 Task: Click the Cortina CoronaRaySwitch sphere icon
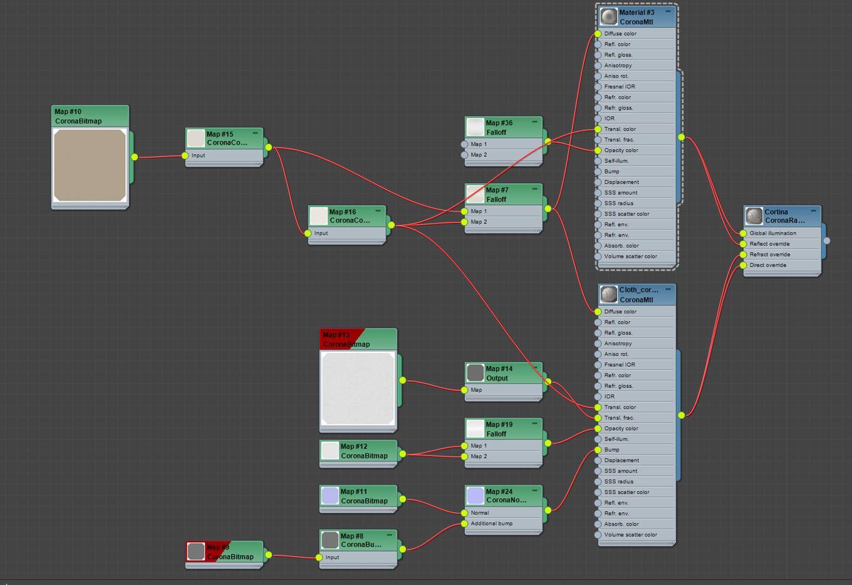754,216
